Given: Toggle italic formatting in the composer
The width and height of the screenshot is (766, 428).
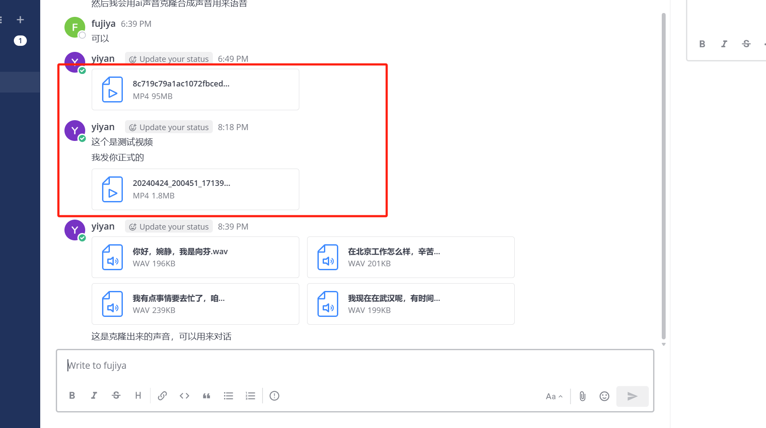Looking at the screenshot, I should [94, 395].
